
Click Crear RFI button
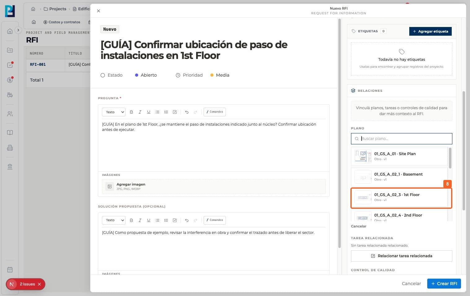[x=444, y=284]
